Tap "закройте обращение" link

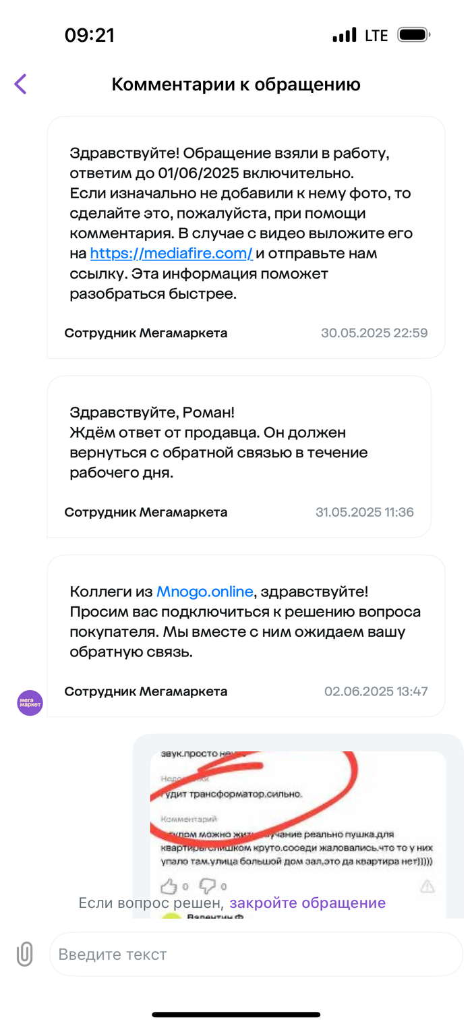pyautogui.click(x=307, y=903)
